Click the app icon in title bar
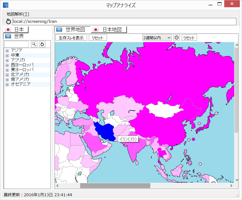Image resolution: width=242 pixels, height=200 pixels. click(x=5, y=5)
